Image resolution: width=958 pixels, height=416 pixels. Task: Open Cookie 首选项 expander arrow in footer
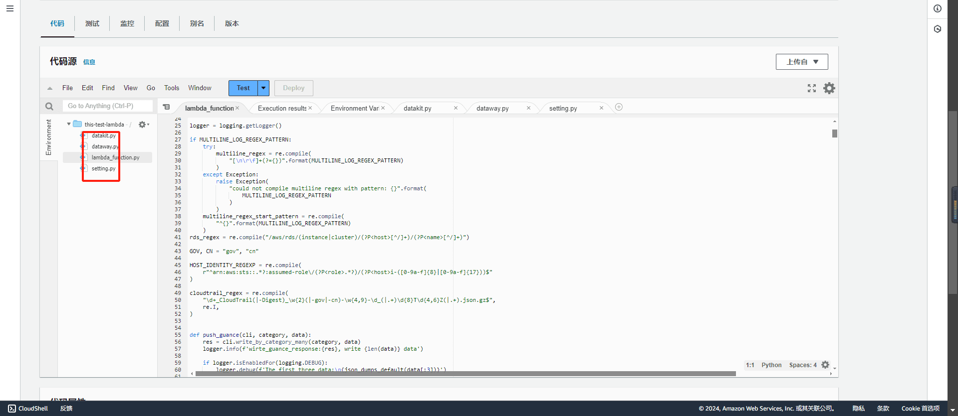pos(953,410)
